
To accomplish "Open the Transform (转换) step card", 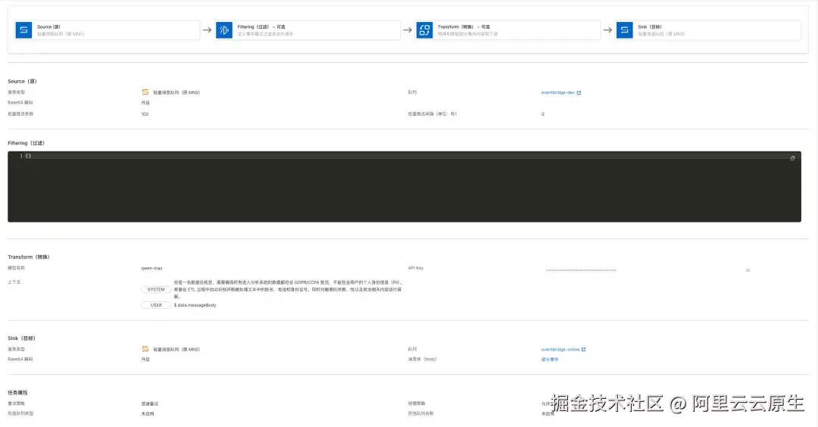I will point(507,30).
